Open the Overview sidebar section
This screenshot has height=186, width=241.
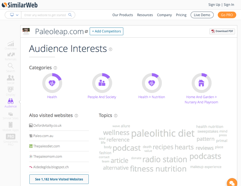click(x=10, y=46)
